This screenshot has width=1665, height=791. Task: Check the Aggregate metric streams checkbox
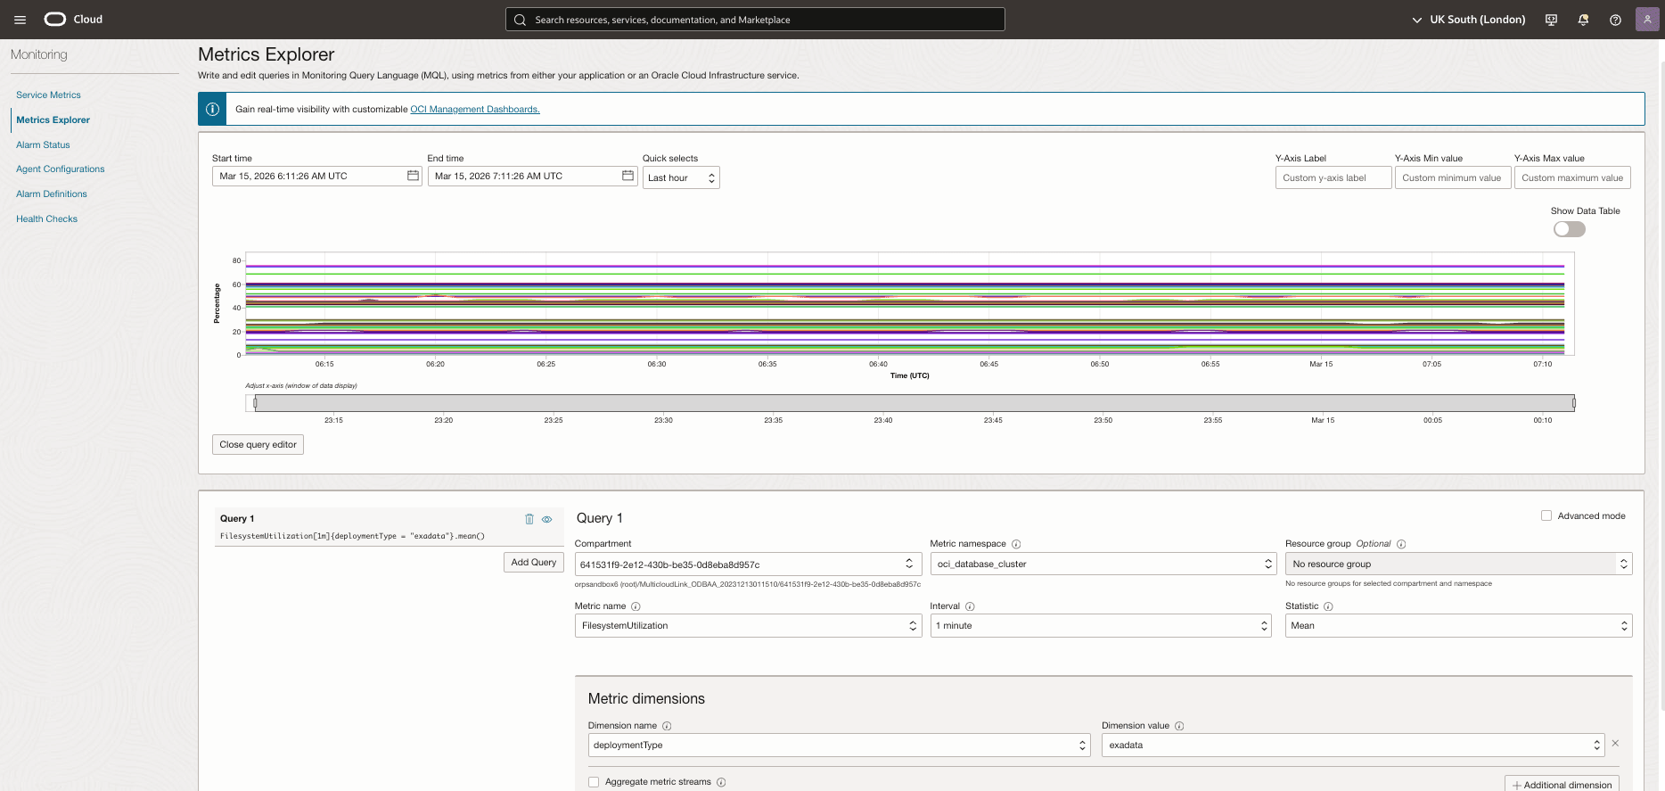594,782
